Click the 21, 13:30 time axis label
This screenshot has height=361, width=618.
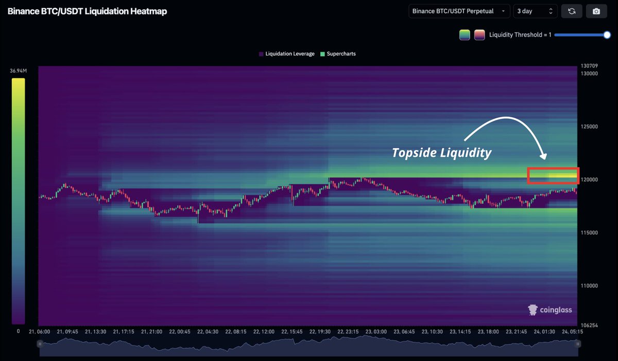96,332
